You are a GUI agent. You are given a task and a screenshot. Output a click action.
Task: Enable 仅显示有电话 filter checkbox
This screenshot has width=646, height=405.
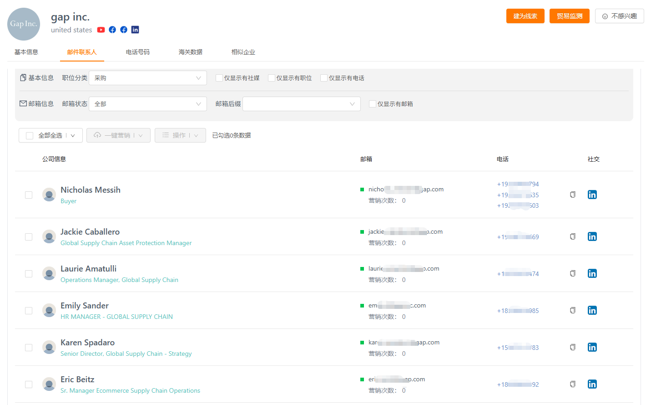(324, 78)
